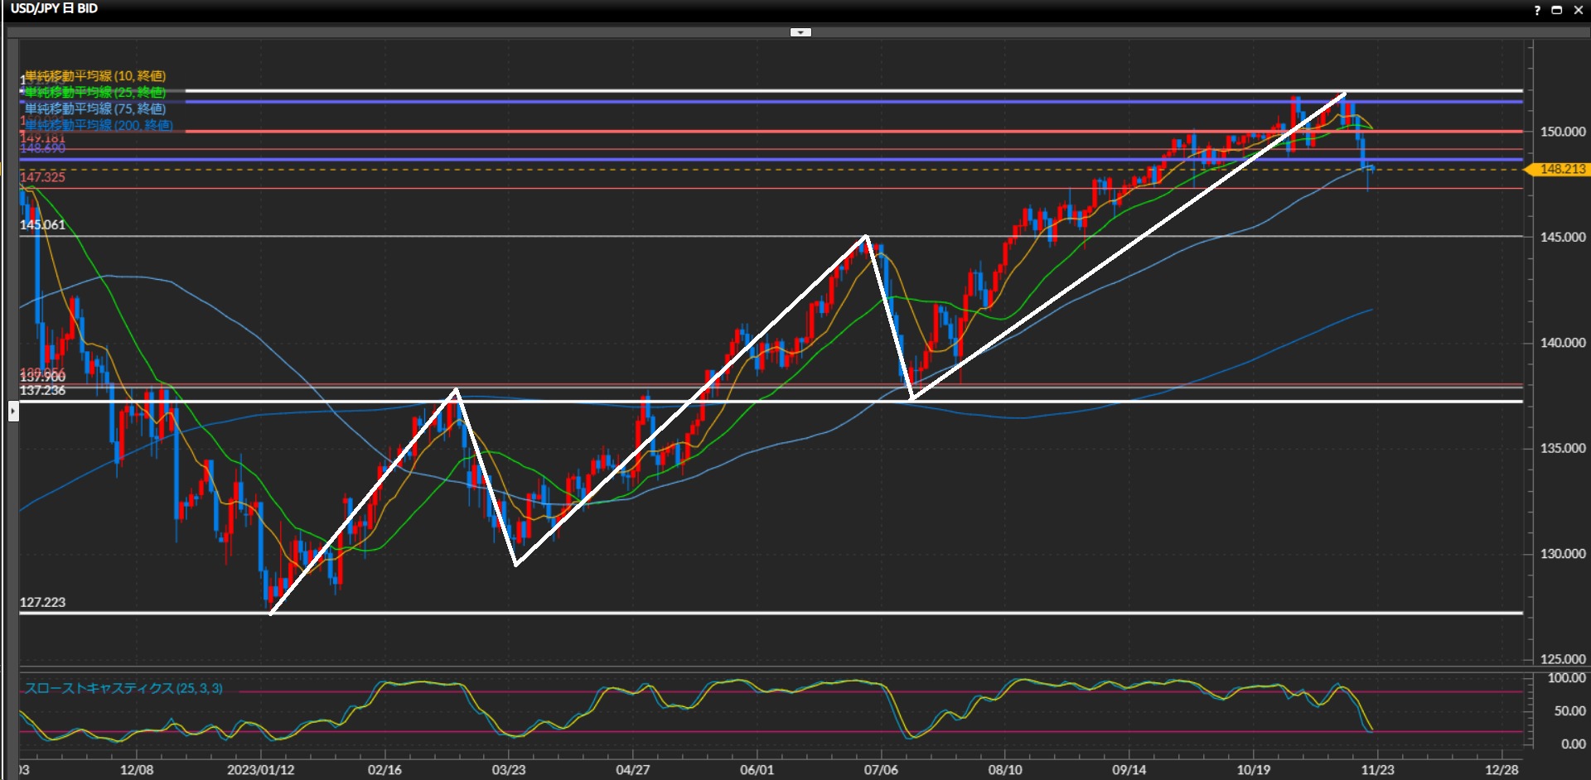Click the 単純移動平均線 (200, 終値) indicator label
1591x780 pixels.
(x=99, y=125)
